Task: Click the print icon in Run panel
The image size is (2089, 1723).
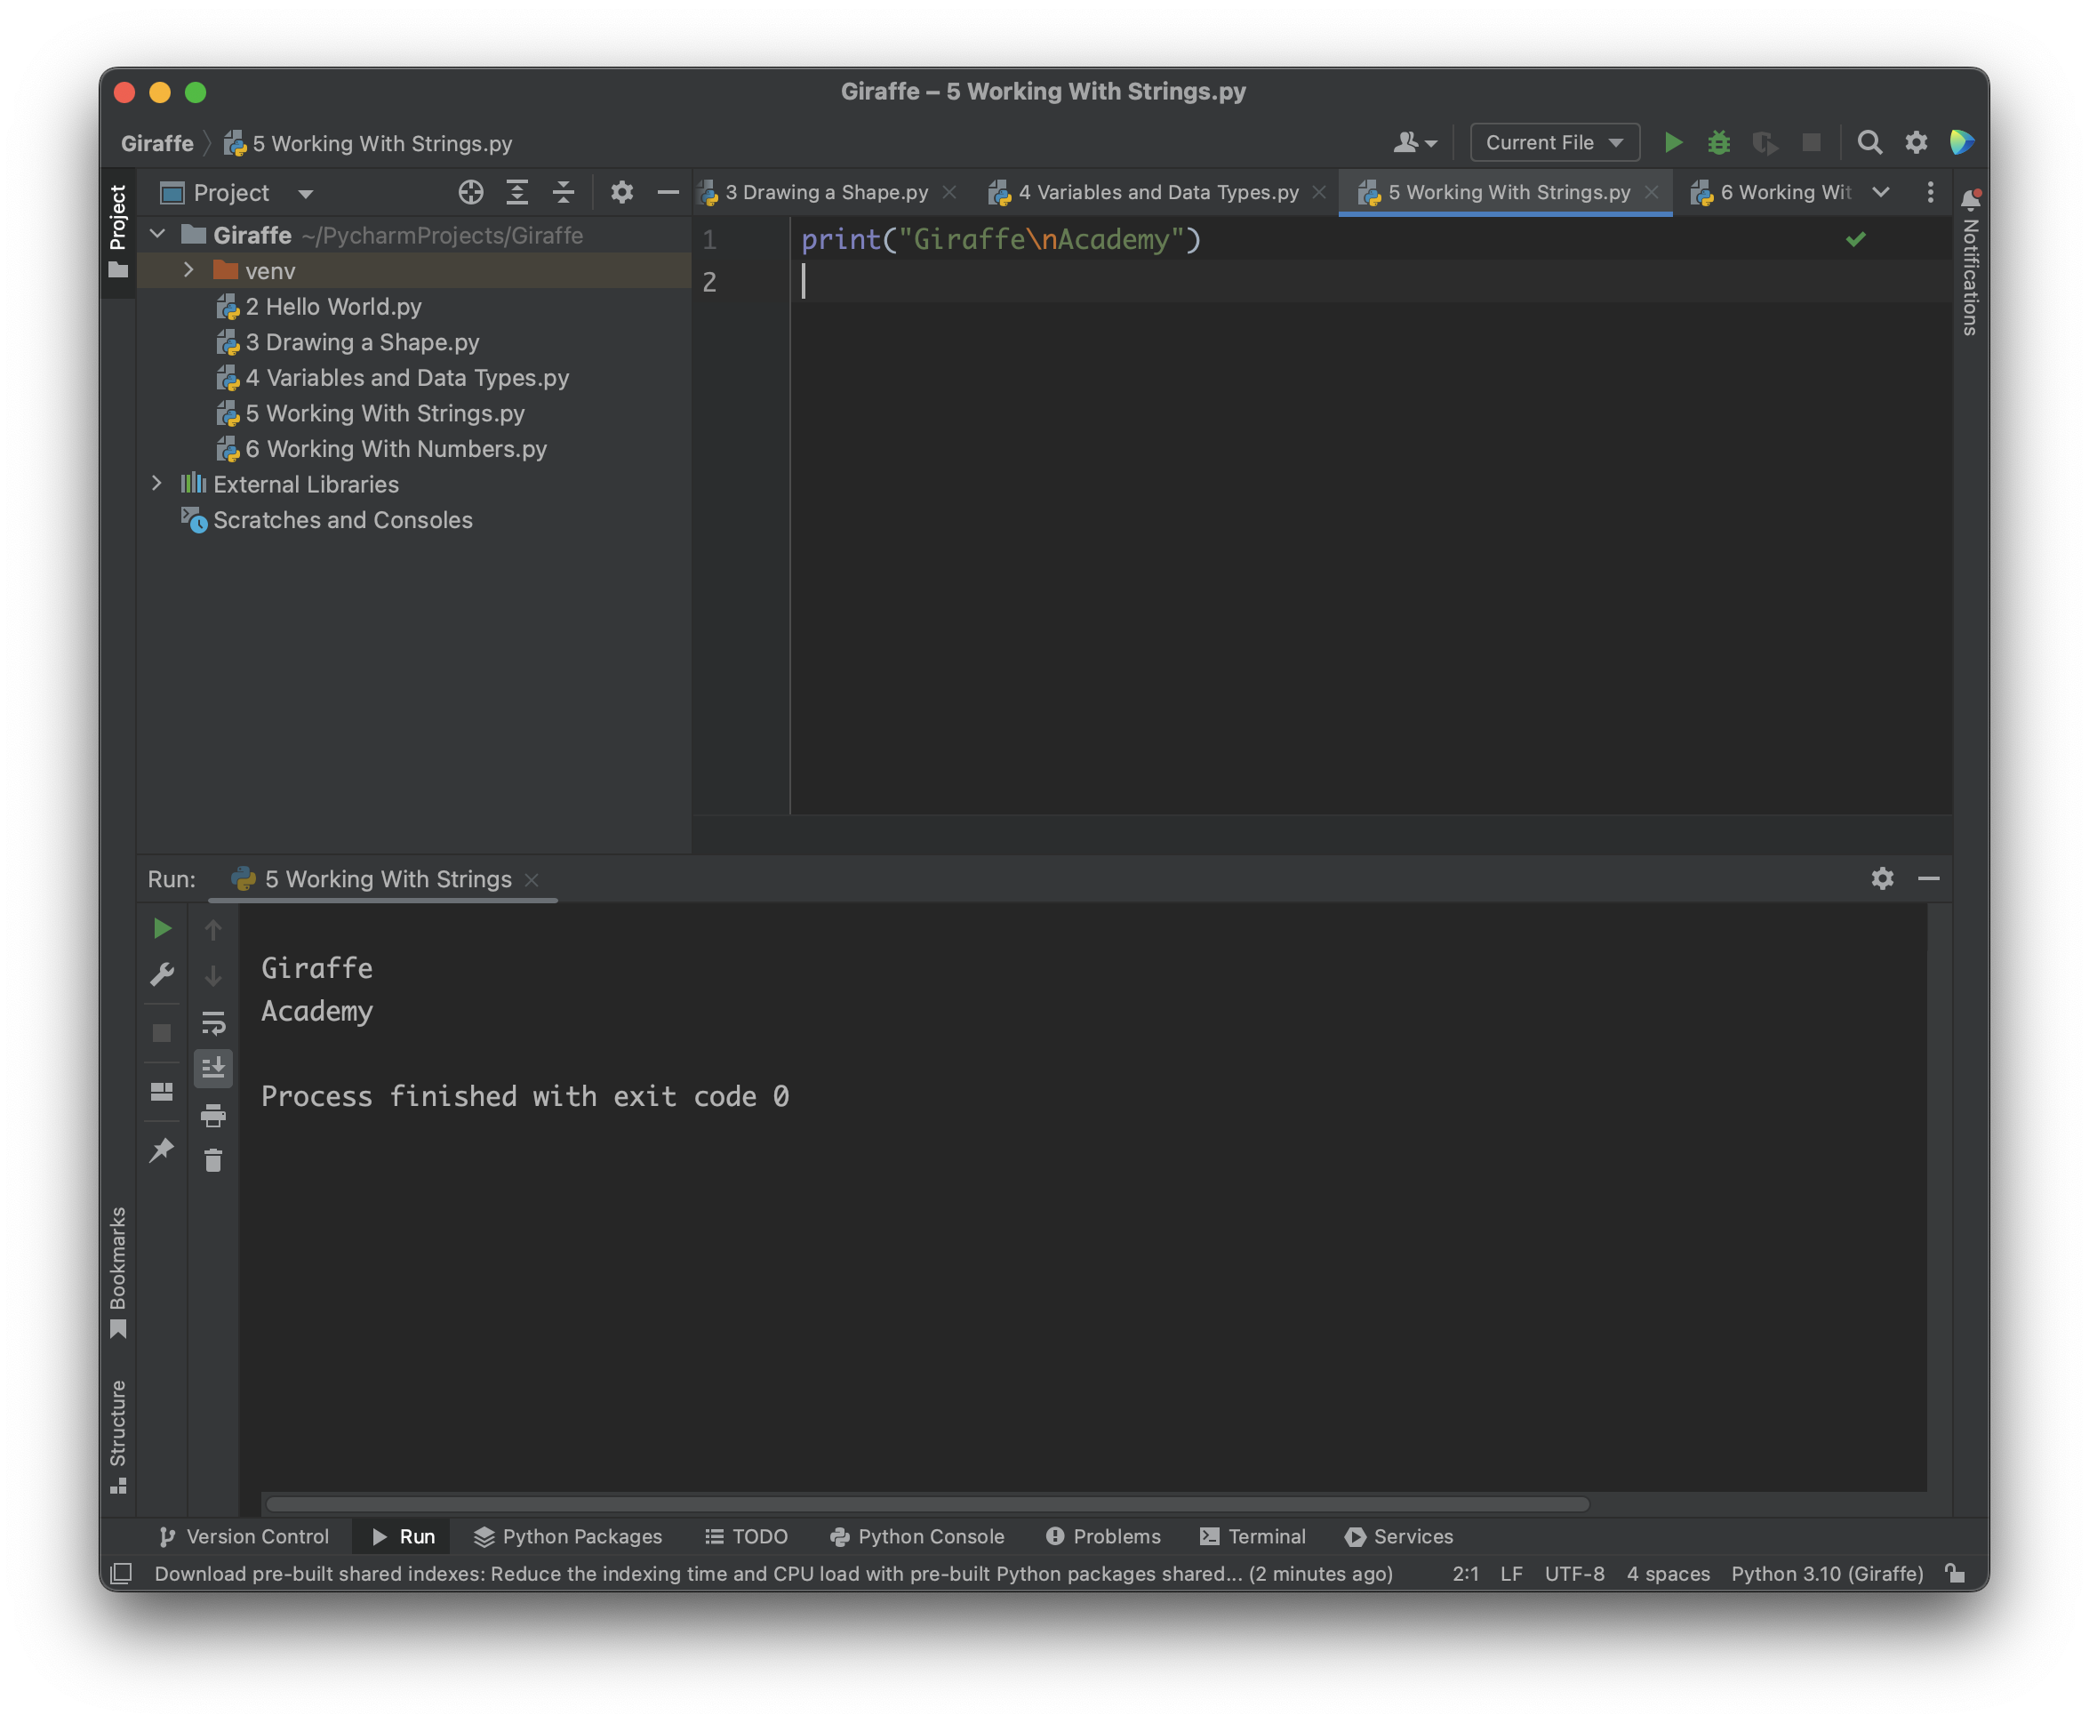Action: pos(213,1116)
